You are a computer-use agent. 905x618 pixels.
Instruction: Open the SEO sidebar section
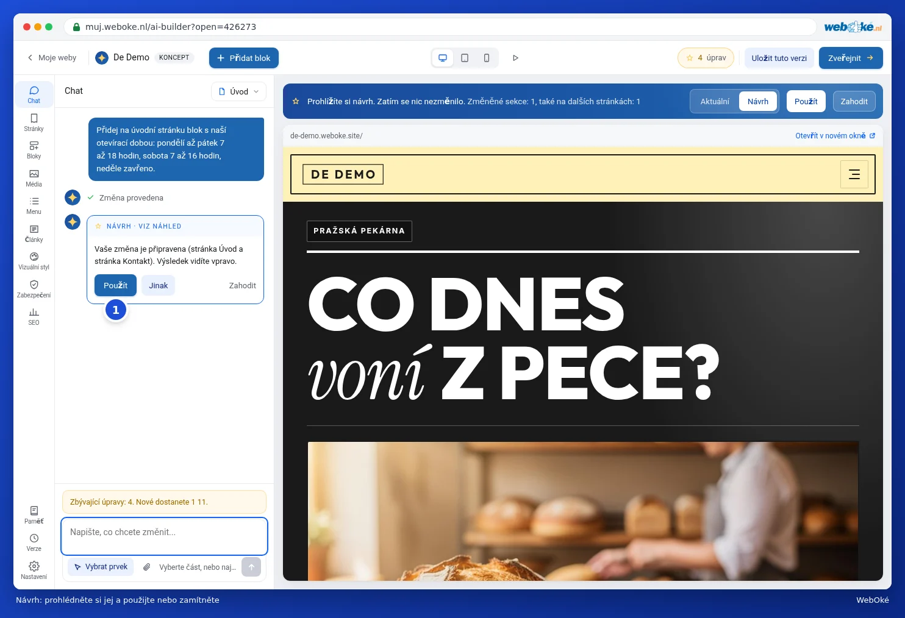point(34,316)
